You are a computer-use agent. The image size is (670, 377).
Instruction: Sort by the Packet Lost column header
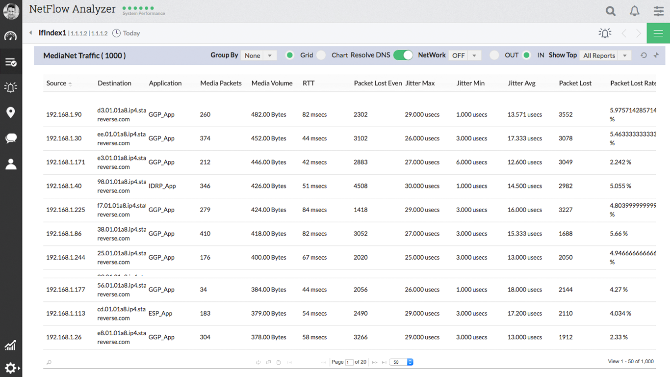575,83
